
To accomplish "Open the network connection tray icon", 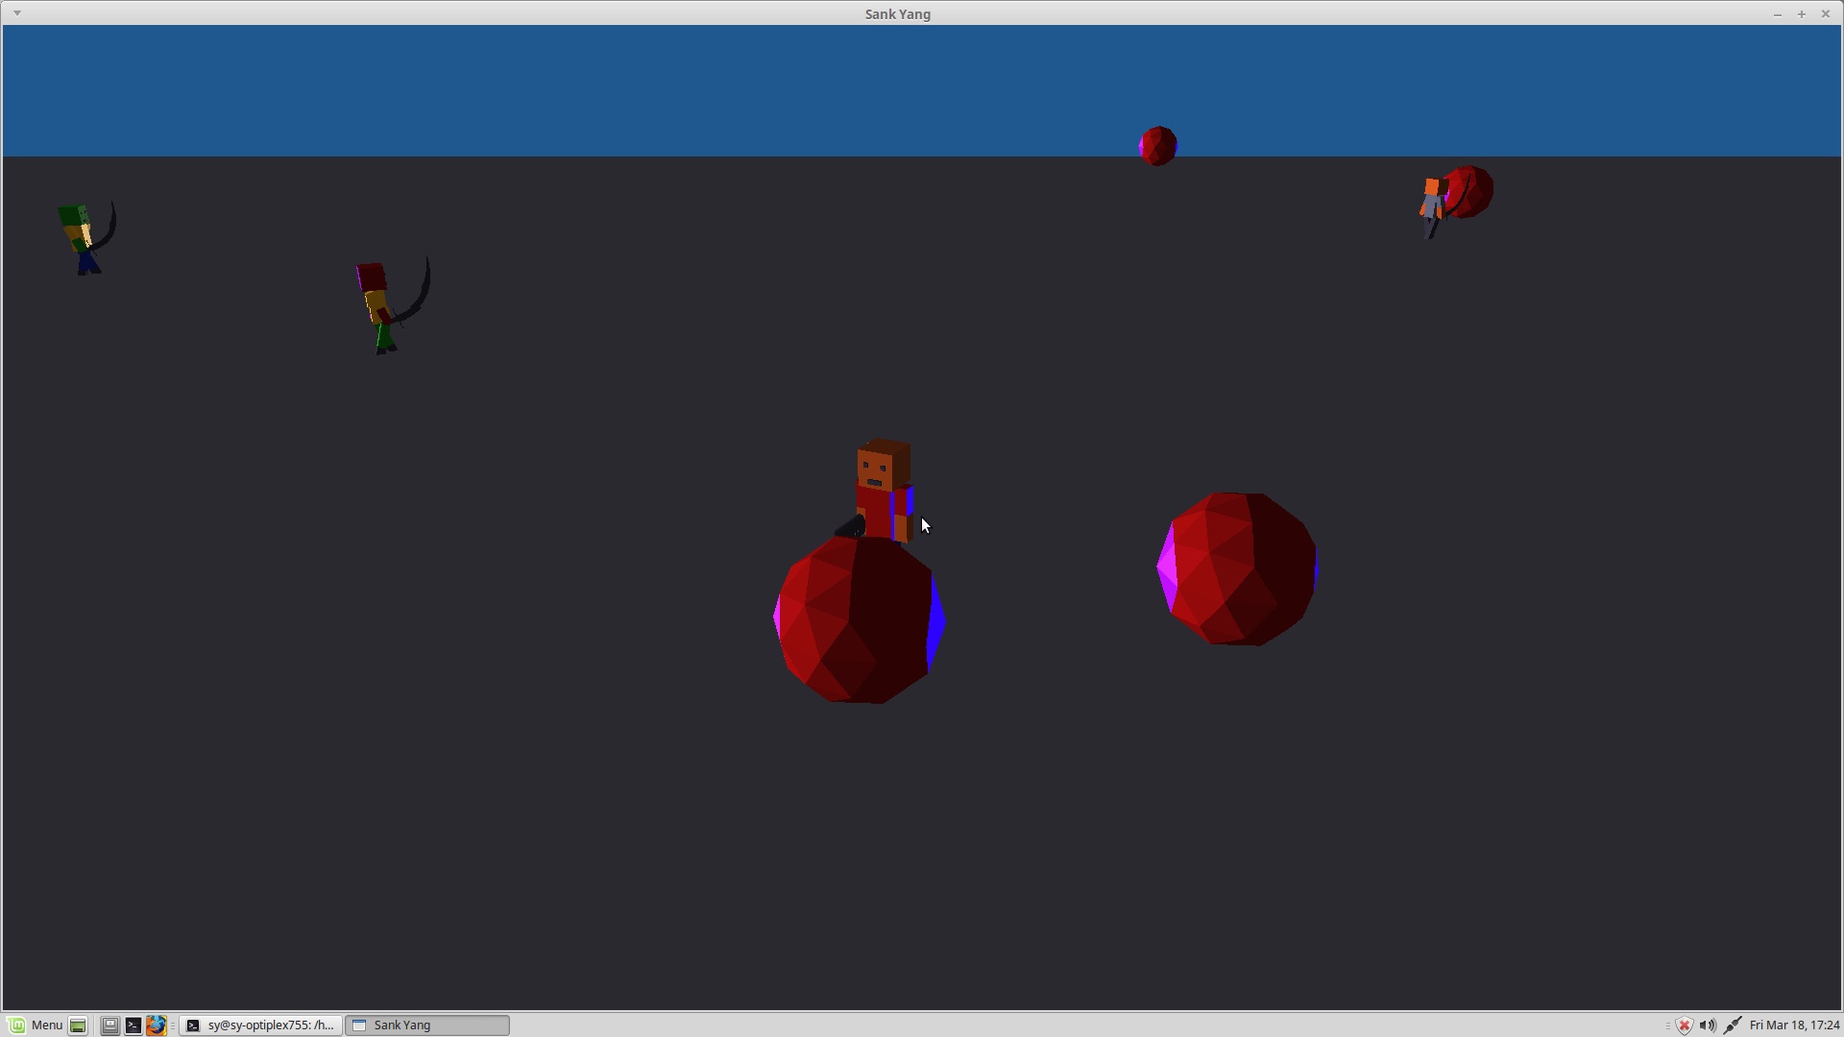I will click(x=1733, y=1025).
